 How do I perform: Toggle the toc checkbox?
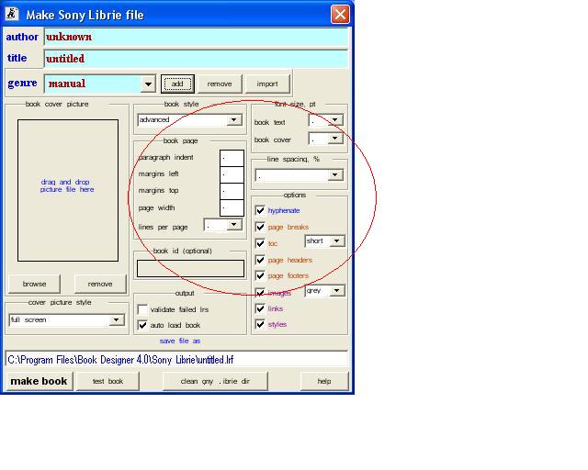coord(260,243)
